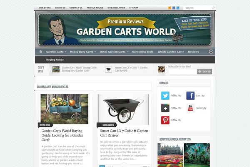Click the Connect widget heading
The image size is (250, 167).
coord(164,83)
